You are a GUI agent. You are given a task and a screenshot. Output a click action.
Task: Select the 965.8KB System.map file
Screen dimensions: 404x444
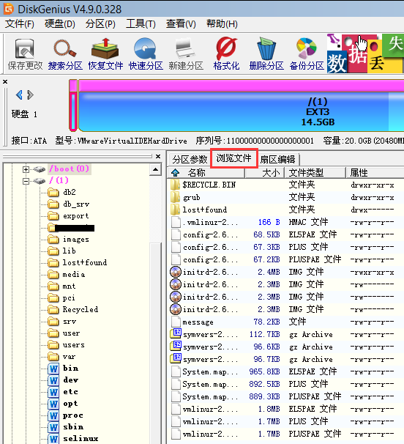pos(285,371)
